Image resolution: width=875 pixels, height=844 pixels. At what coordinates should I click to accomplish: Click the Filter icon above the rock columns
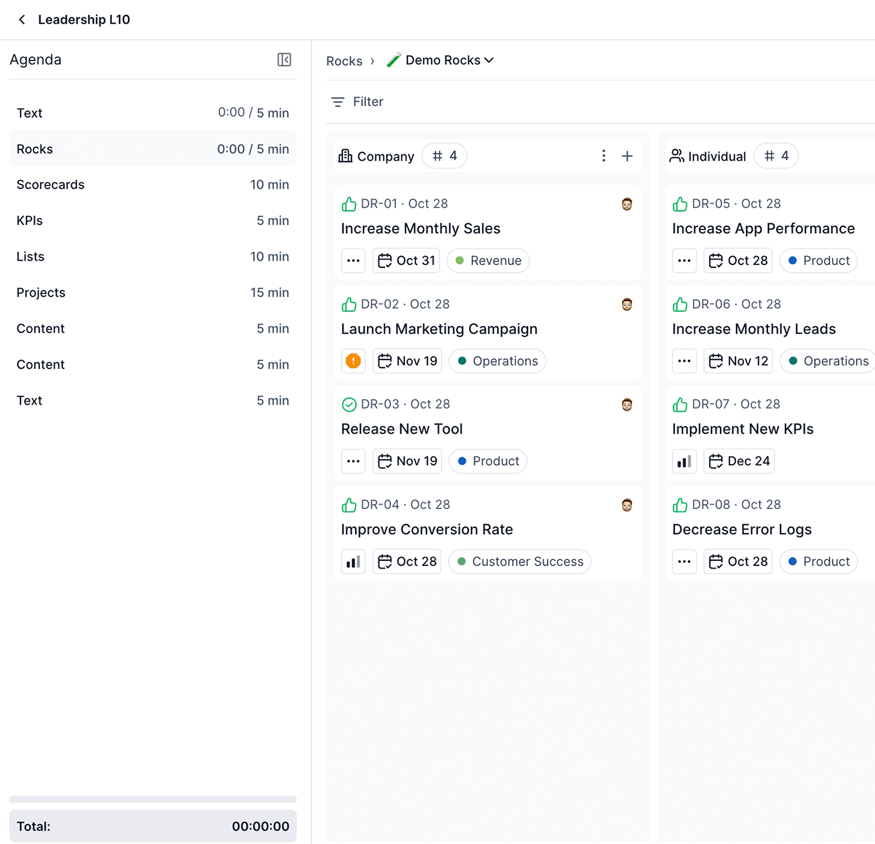point(337,102)
